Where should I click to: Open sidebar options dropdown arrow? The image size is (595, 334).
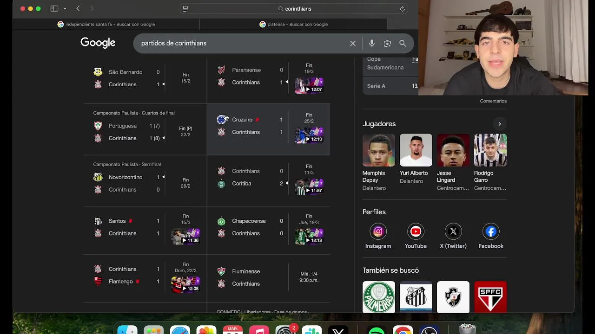tap(65, 8)
